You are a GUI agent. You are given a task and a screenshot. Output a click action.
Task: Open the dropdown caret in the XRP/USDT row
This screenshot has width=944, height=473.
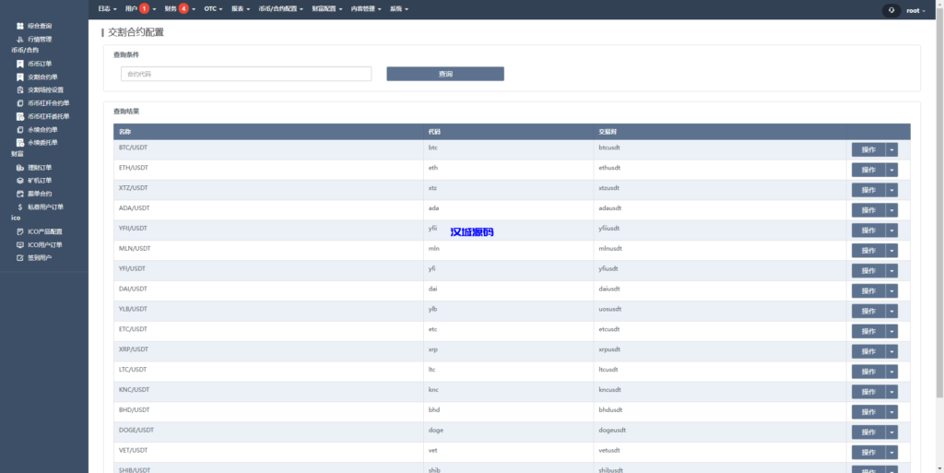click(x=891, y=351)
